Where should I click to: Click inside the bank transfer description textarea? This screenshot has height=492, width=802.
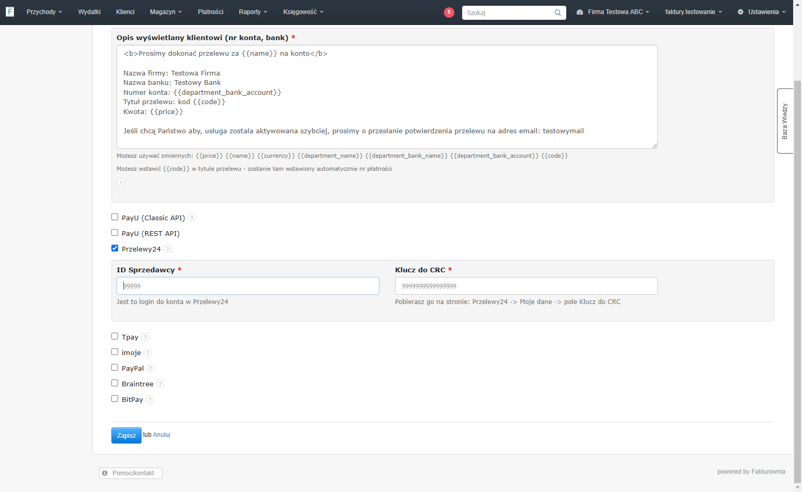[387, 97]
